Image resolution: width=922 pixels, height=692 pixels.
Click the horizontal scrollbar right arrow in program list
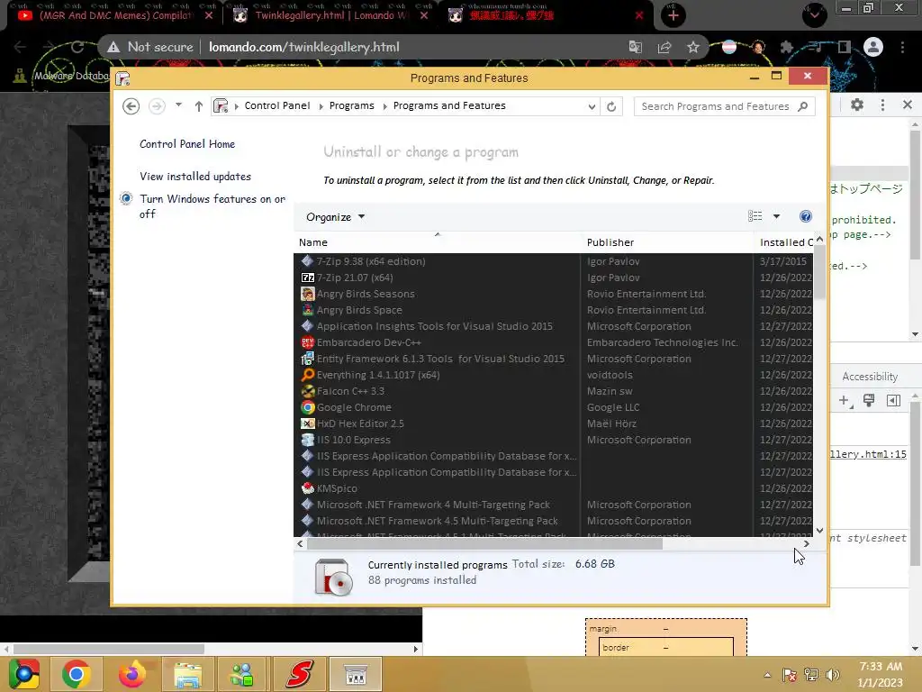[x=806, y=544]
